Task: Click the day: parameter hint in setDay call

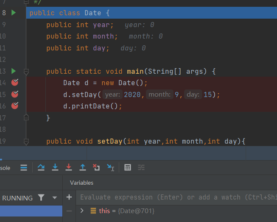Action: coord(193,94)
